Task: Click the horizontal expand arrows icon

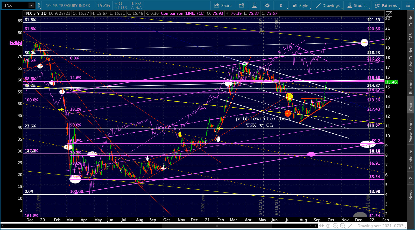Action: [321, 226]
